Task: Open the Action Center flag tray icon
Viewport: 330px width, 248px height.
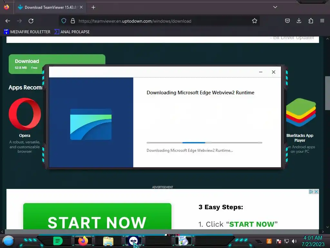Action: click(x=279, y=241)
